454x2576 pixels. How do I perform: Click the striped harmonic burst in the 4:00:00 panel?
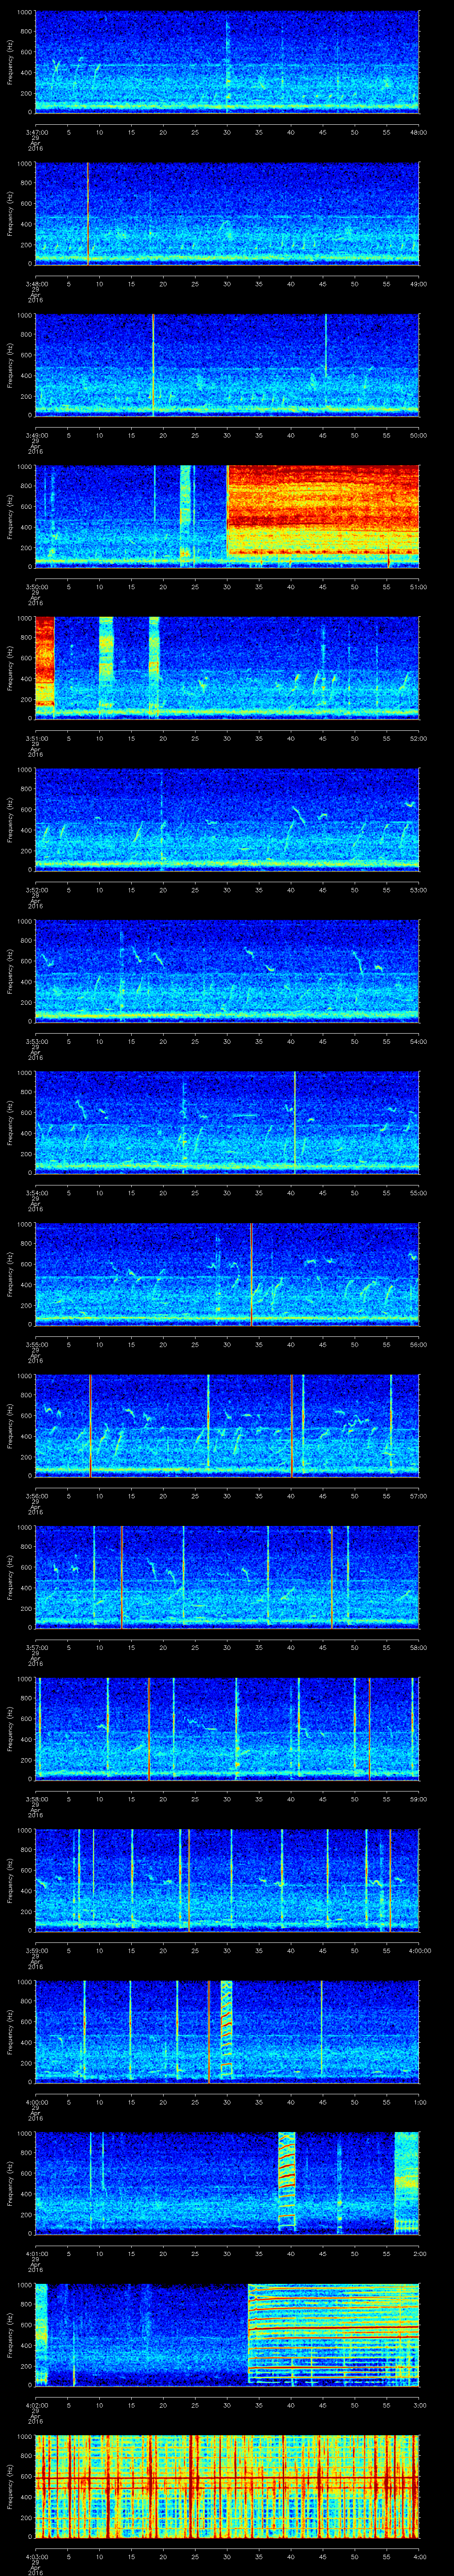click(x=227, y=2031)
